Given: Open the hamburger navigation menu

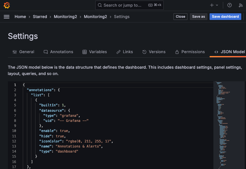Looking at the screenshot, I should tap(6, 17).
